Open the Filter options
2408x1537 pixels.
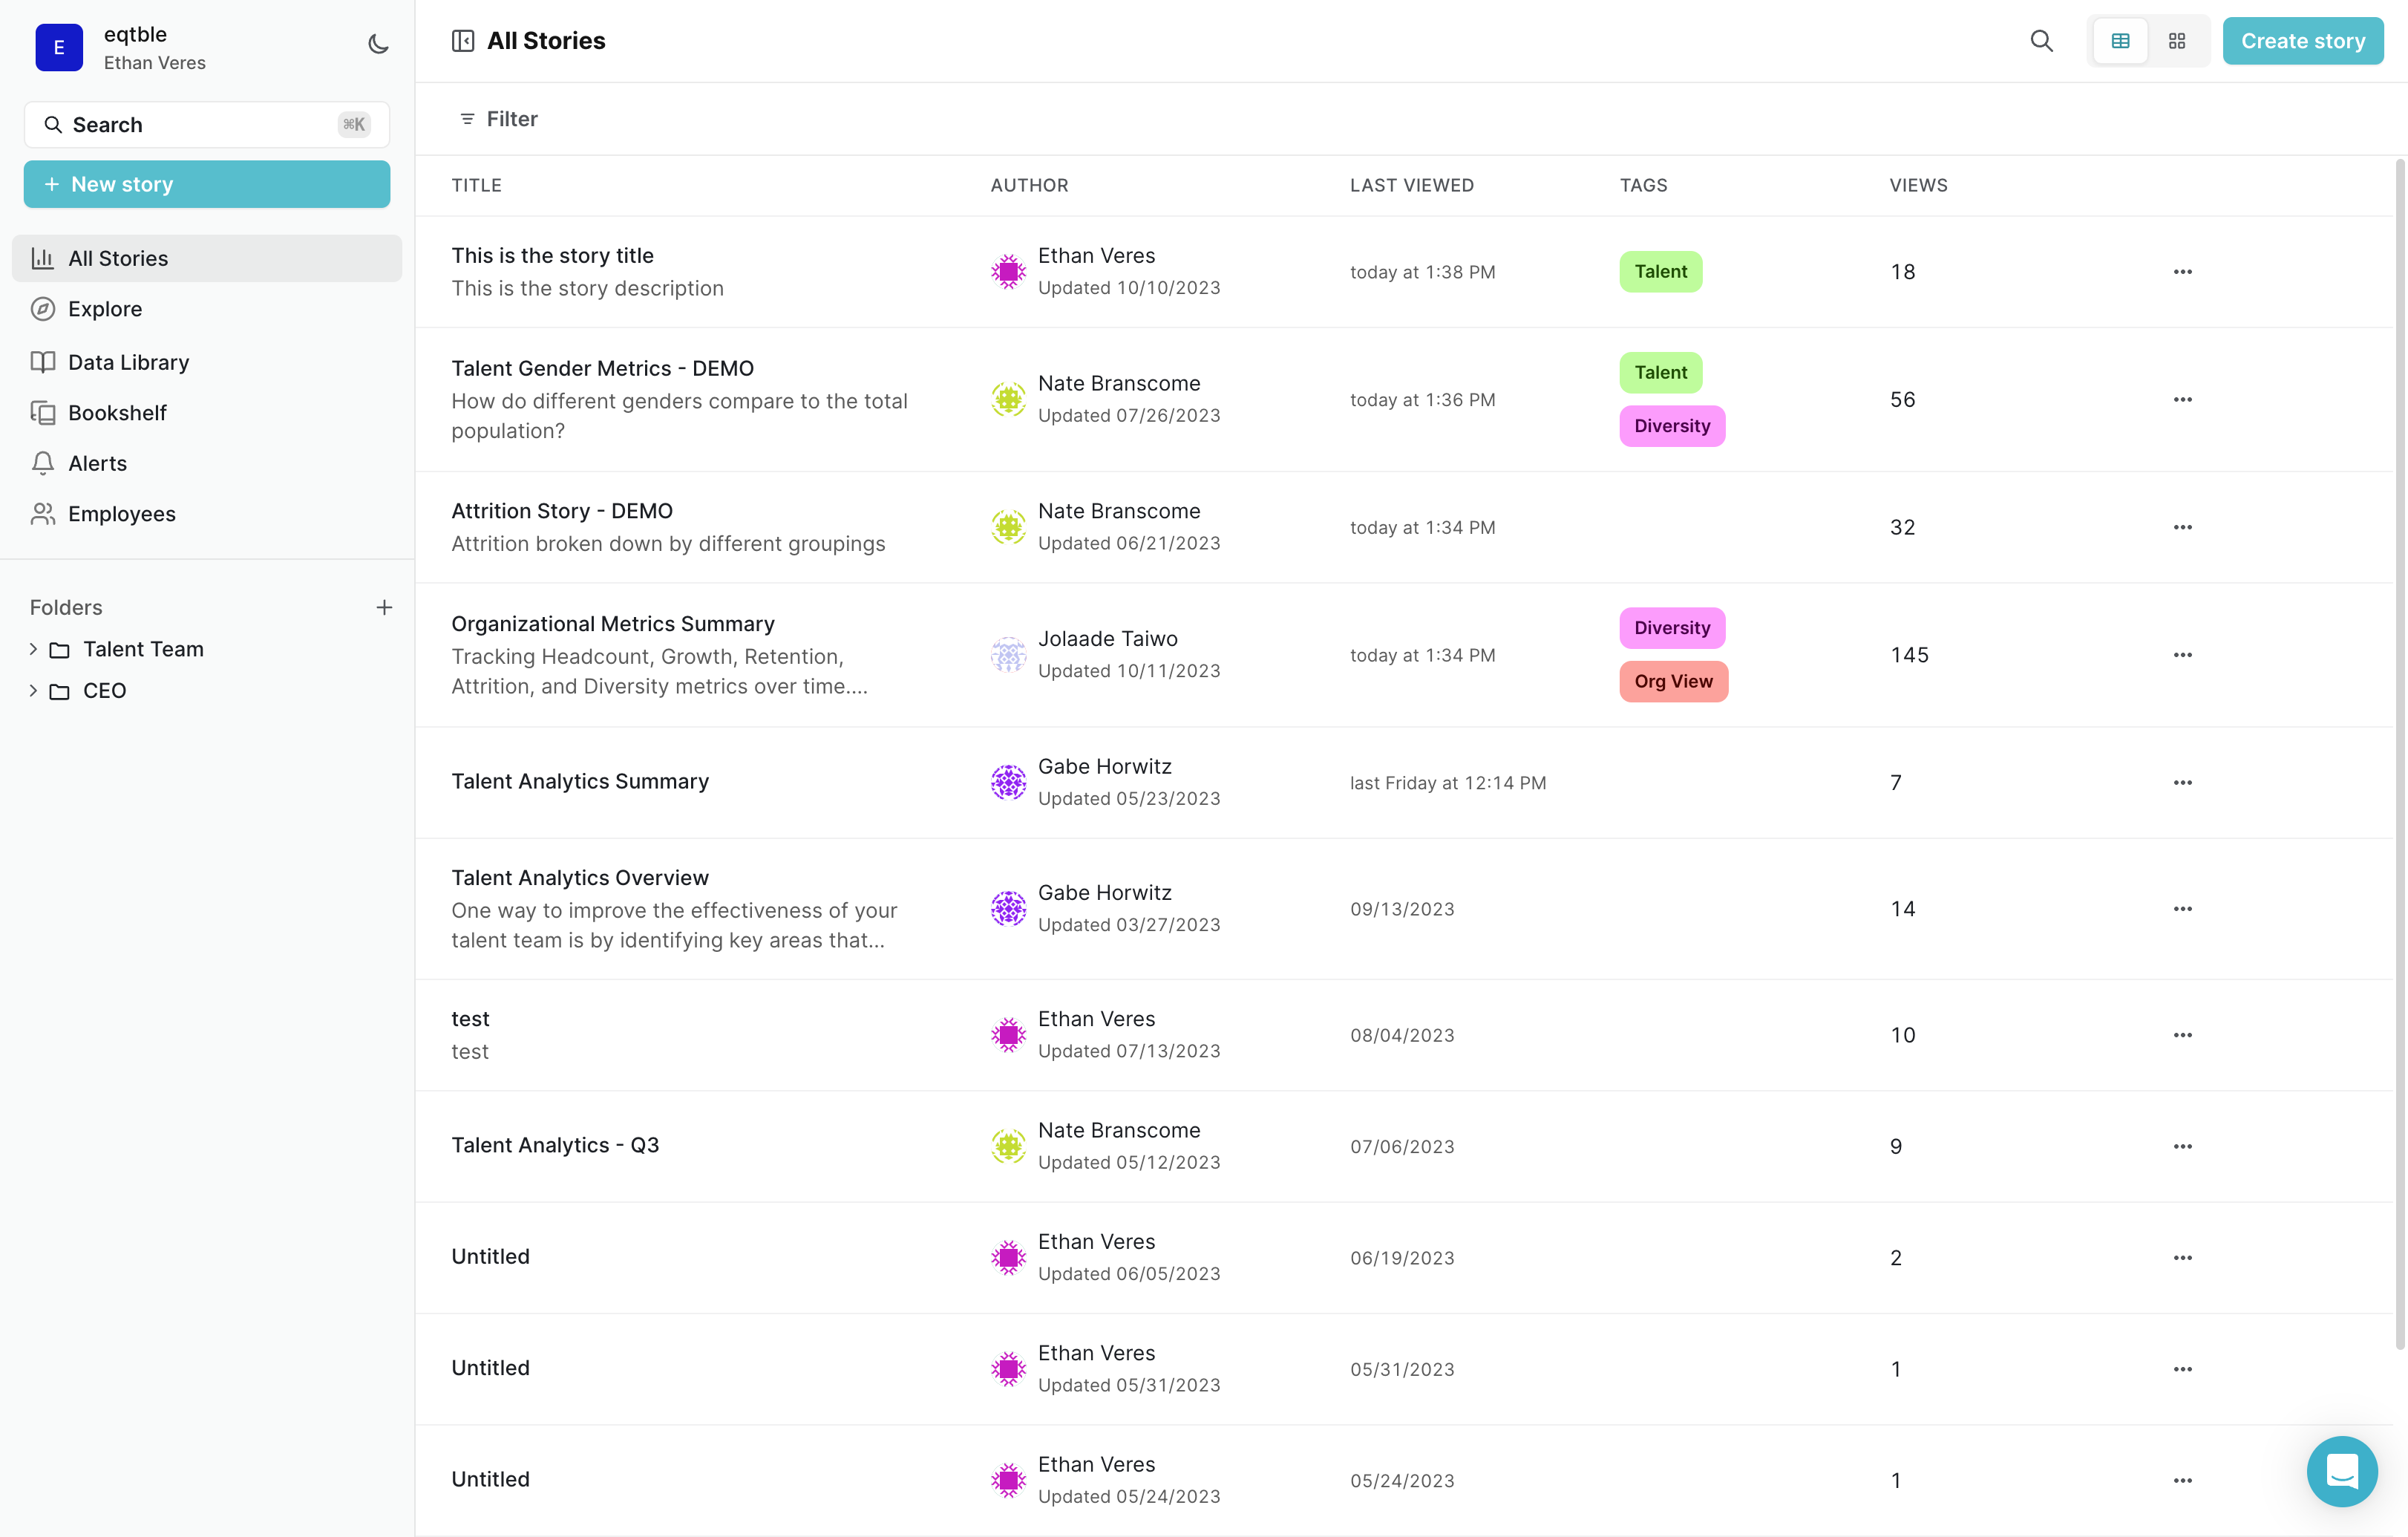pos(498,118)
